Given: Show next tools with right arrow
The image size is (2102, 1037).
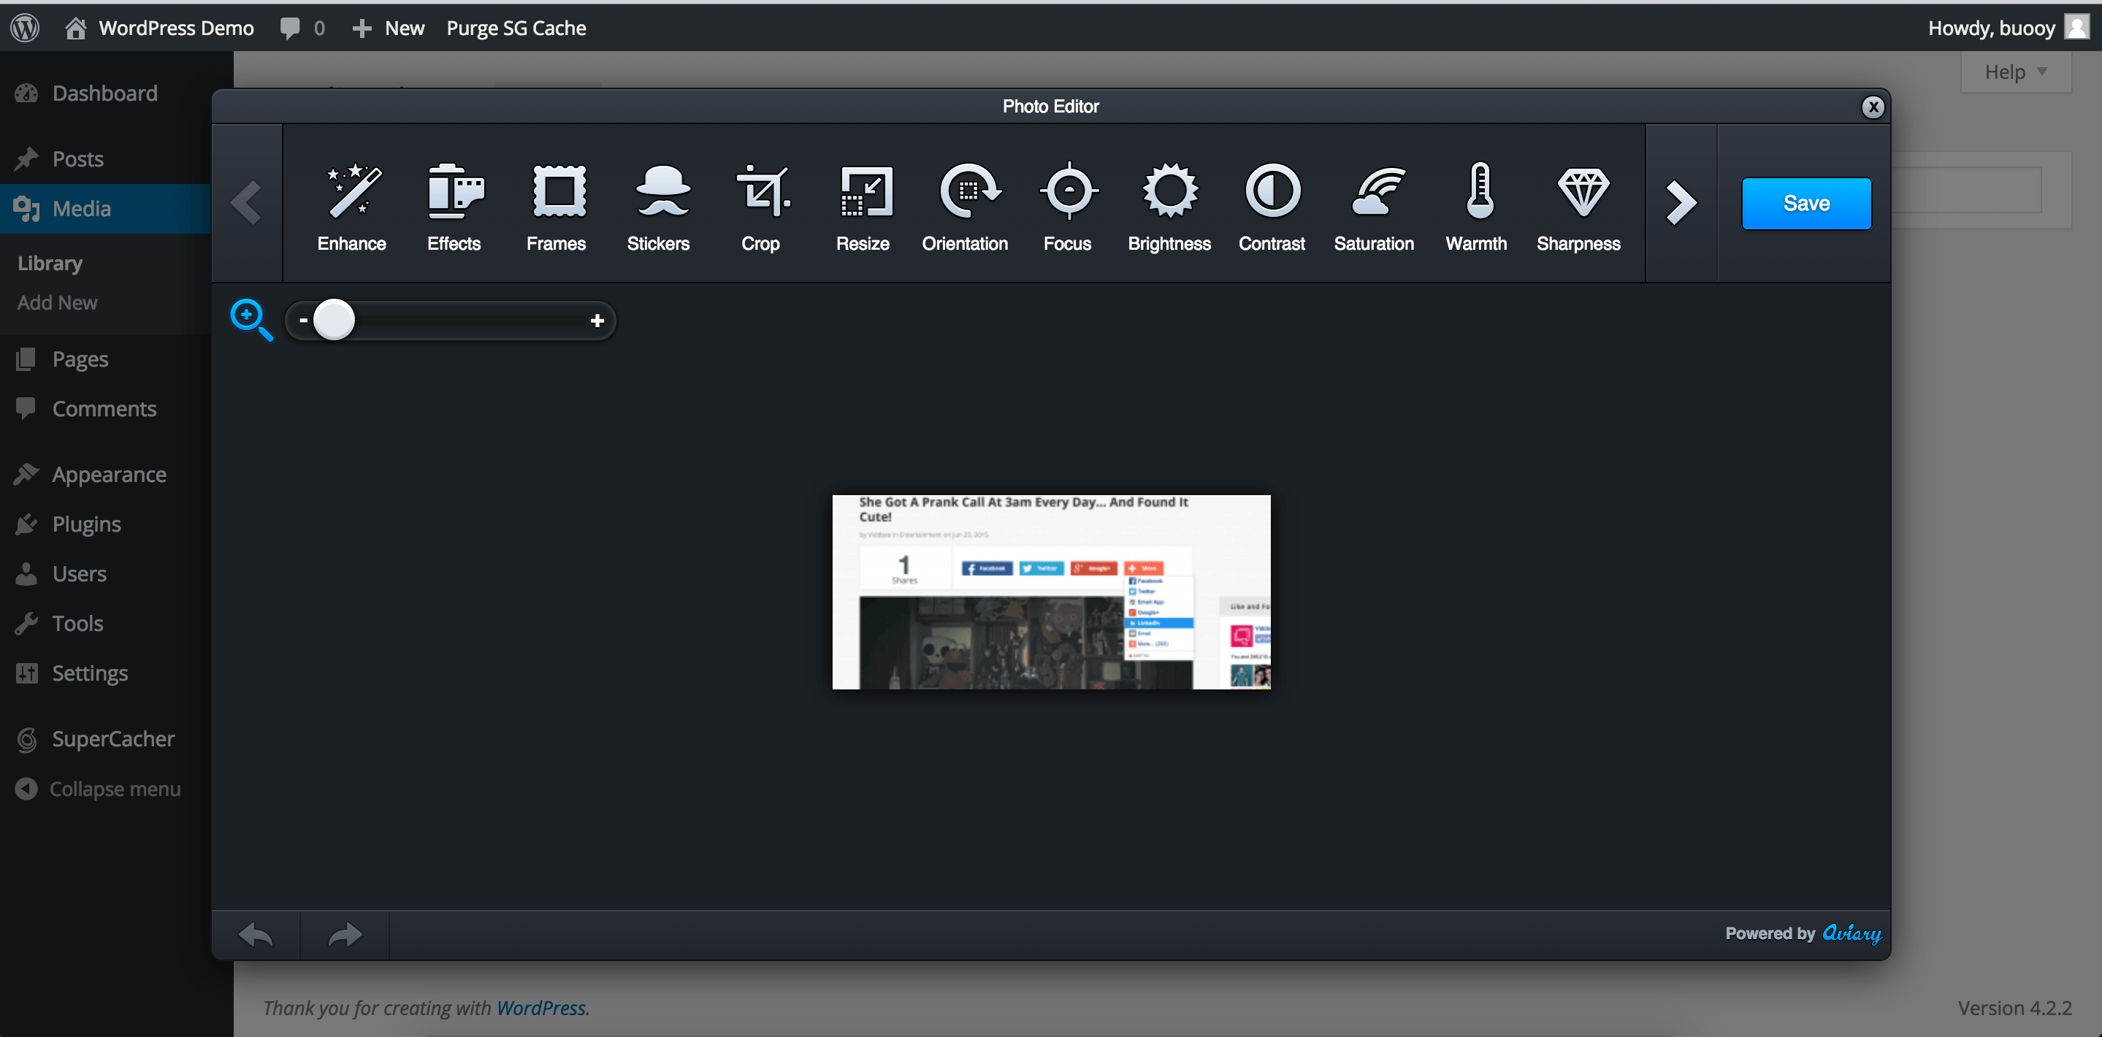Looking at the screenshot, I should [1681, 203].
